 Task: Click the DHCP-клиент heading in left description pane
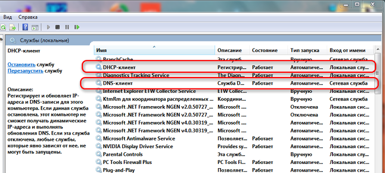(x=24, y=51)
